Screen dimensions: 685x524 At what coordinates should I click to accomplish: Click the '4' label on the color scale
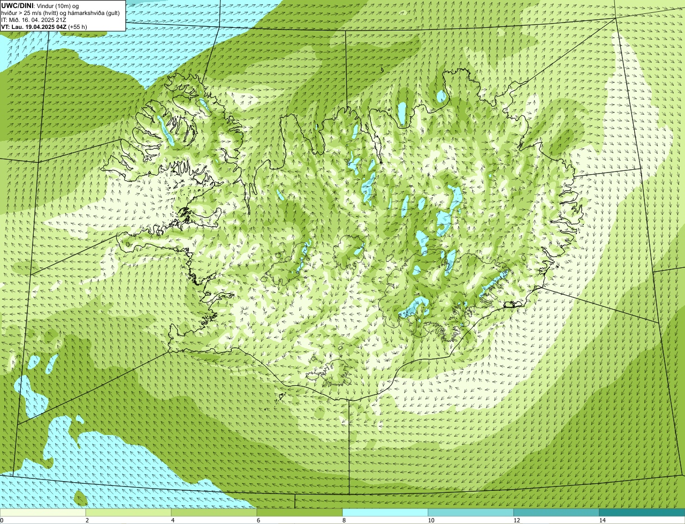pos(172,520)
